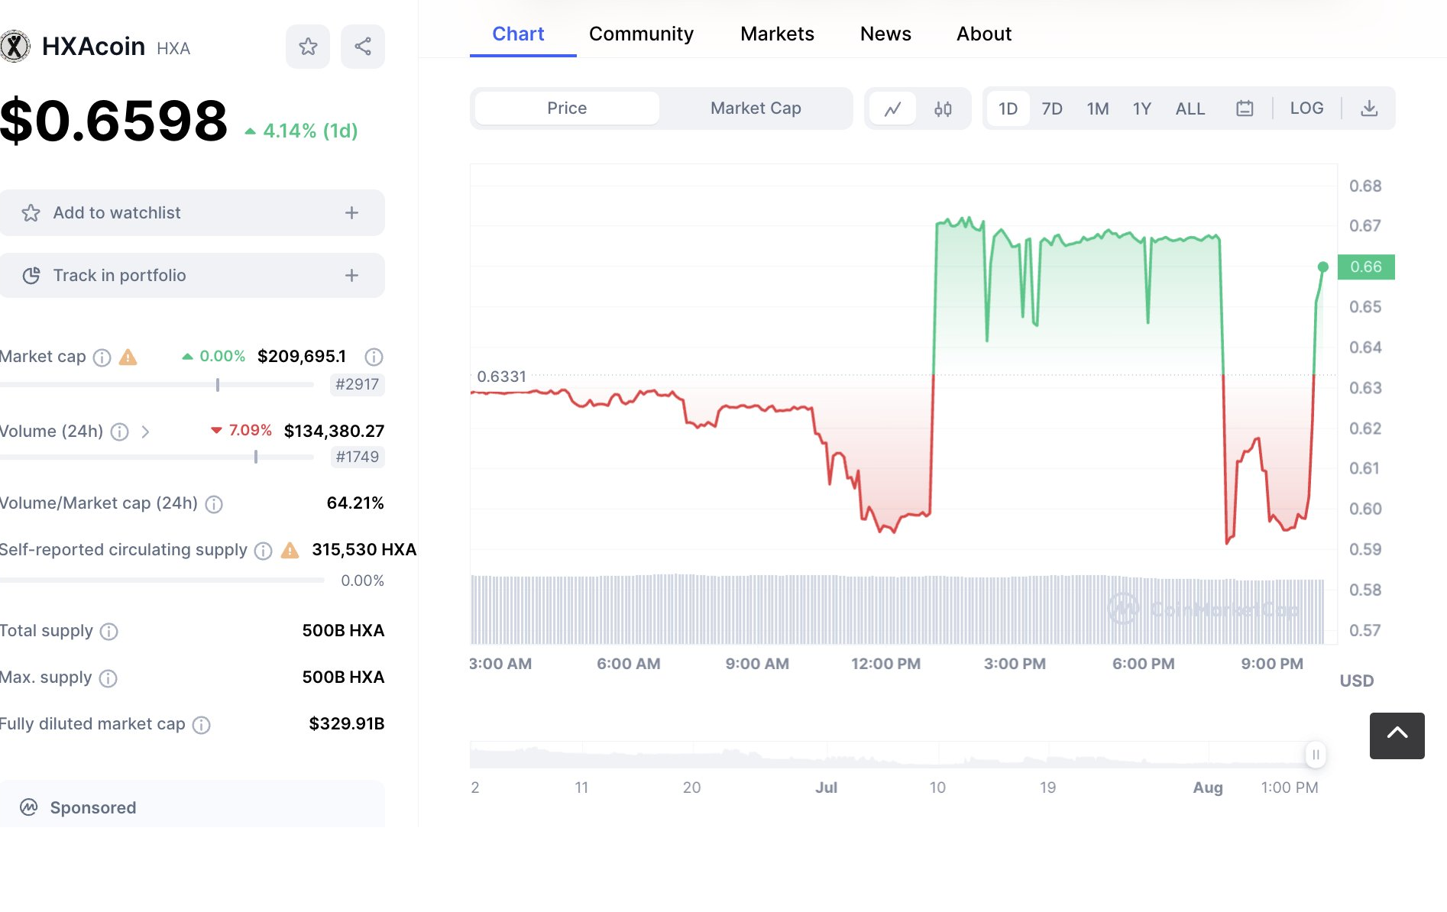Toggle LOG scale on the chart
1447x912 pixels.
1306,108
